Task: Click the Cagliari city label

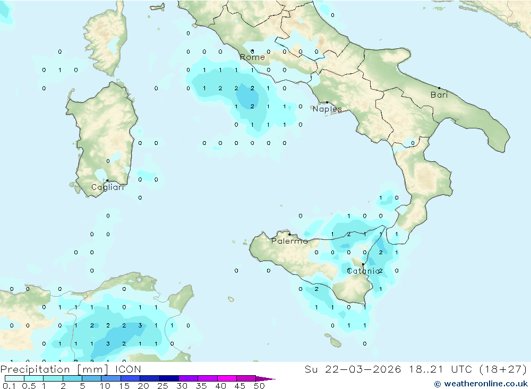Action: pos(108,187)
